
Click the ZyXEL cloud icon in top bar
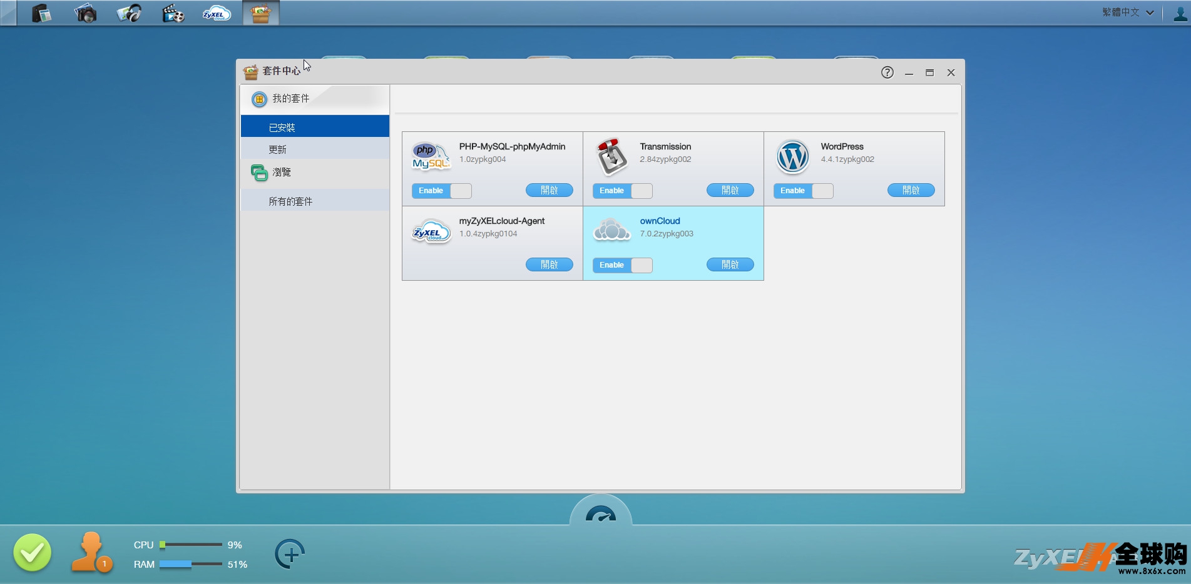[217, 13]
